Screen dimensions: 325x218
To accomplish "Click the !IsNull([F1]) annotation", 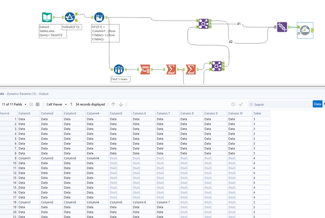I will (x=72, y=27).
